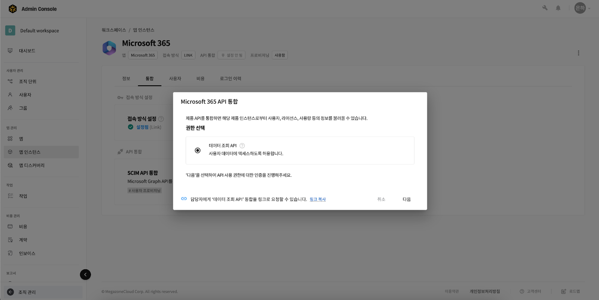
Task: Click the 설정 안 됨 API status tag
Action: click(232, 55)
